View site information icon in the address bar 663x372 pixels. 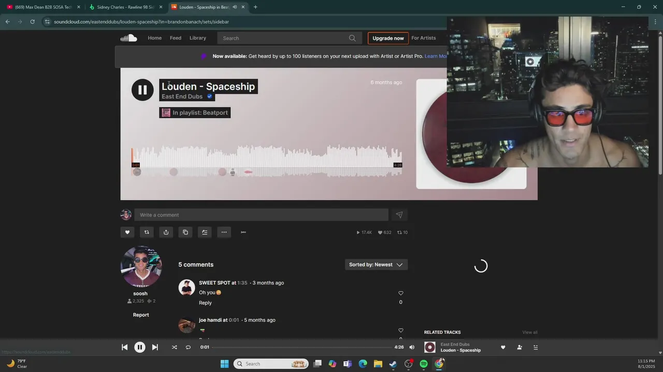(47, 22)
